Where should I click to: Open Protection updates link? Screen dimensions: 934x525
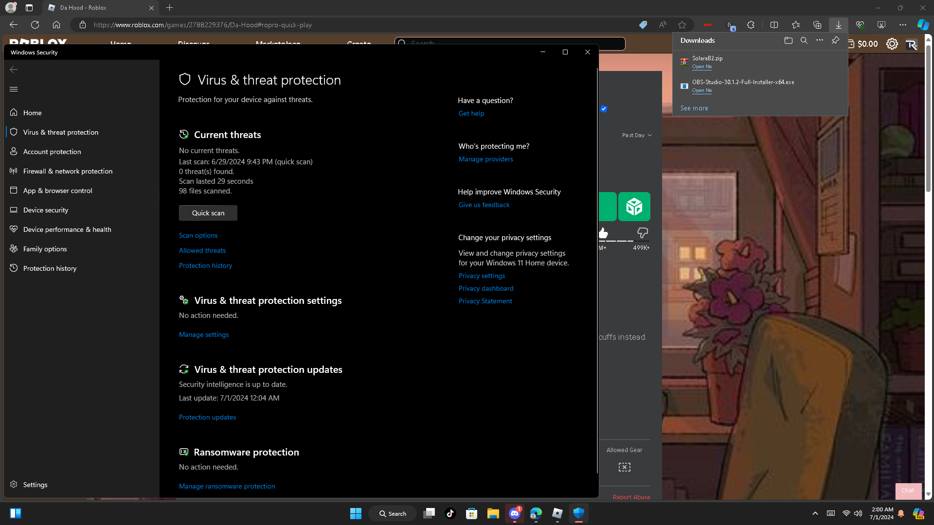coord(207,417)
